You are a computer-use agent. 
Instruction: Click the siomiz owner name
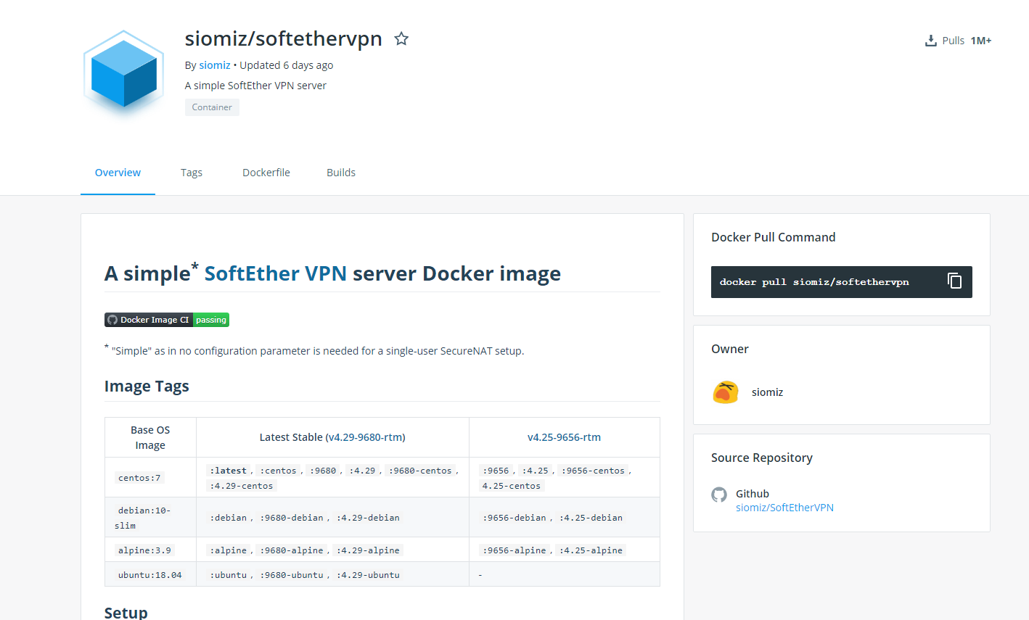pos(767,392)
